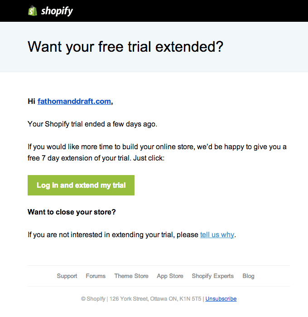Click the "© Shopify" copyright text
The image size is (308, 317).
tap(93, 299)
